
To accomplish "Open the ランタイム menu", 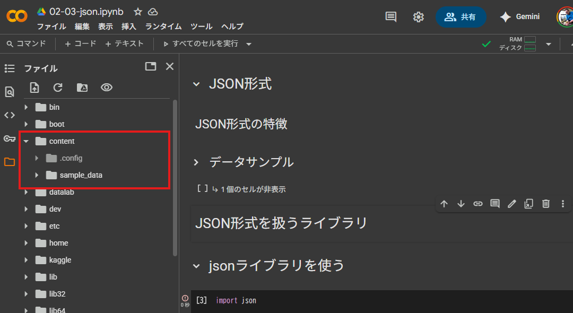I will click(163, 27).
